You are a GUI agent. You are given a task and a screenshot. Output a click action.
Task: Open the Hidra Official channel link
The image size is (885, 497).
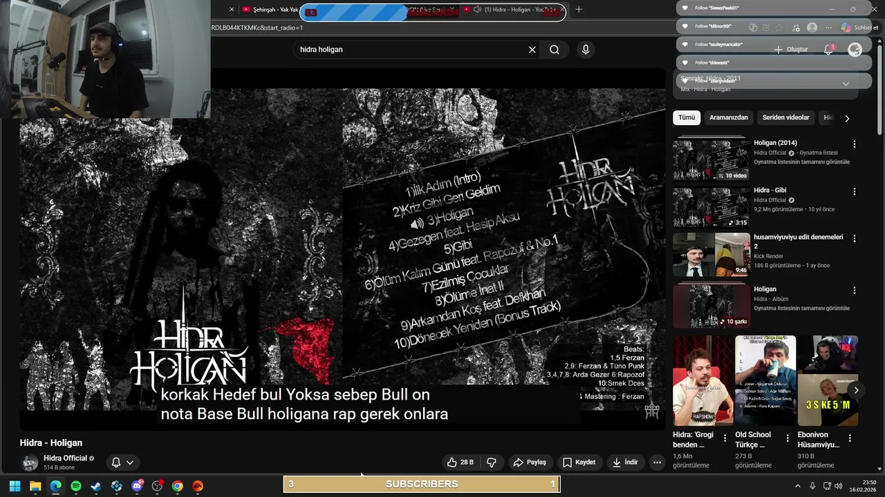(x=65, y=458)
